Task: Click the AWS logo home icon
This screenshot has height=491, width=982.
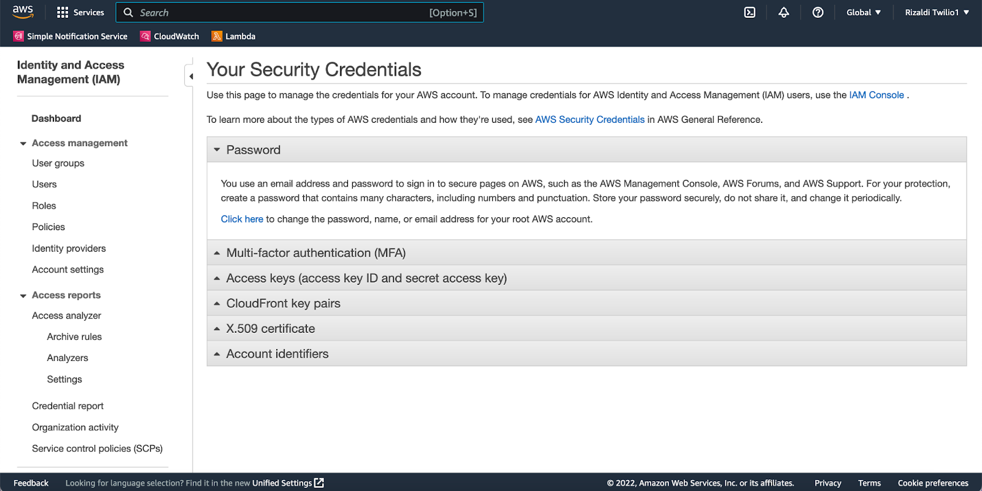Action: tap(23, 12)
